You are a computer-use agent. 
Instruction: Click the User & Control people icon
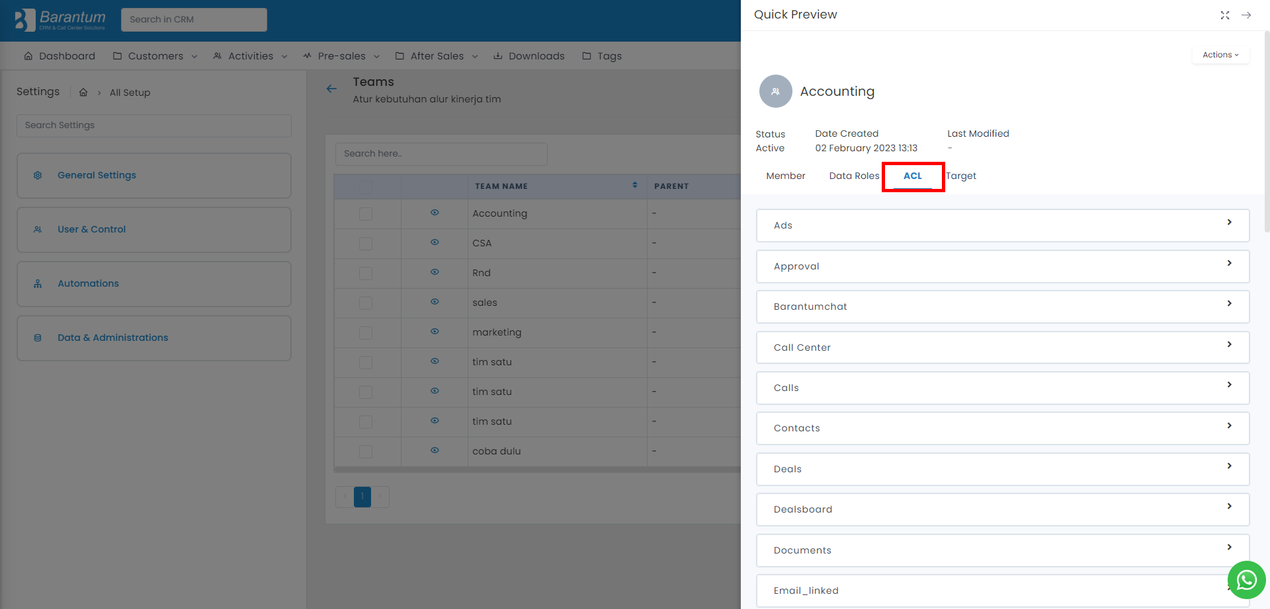[x=38, y=229]
